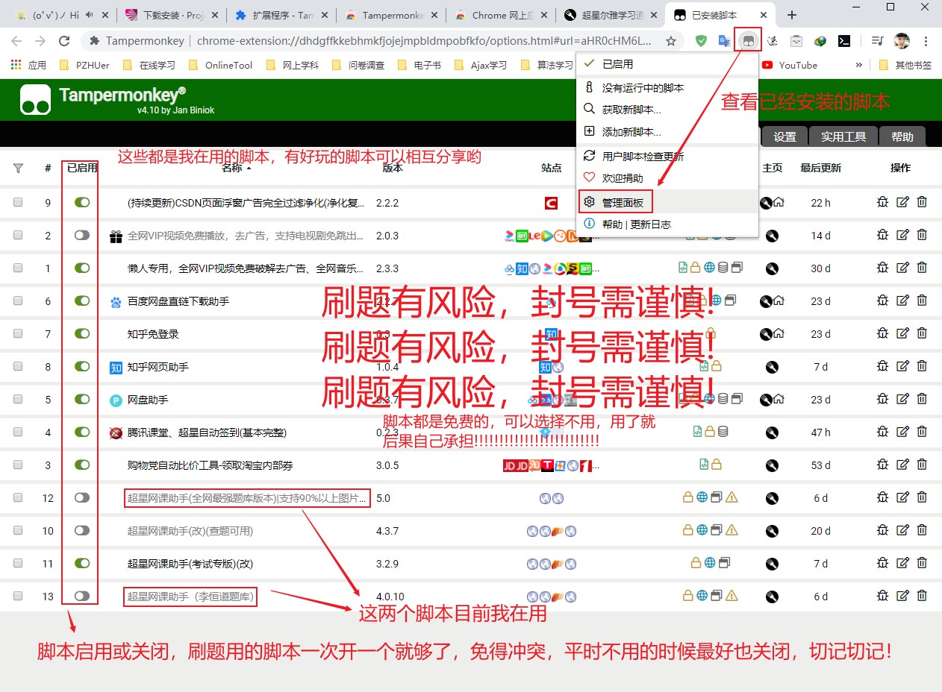Open the Google Translate extension icon
This screenshot has height=692, width=942.
(x=724, y=41)
